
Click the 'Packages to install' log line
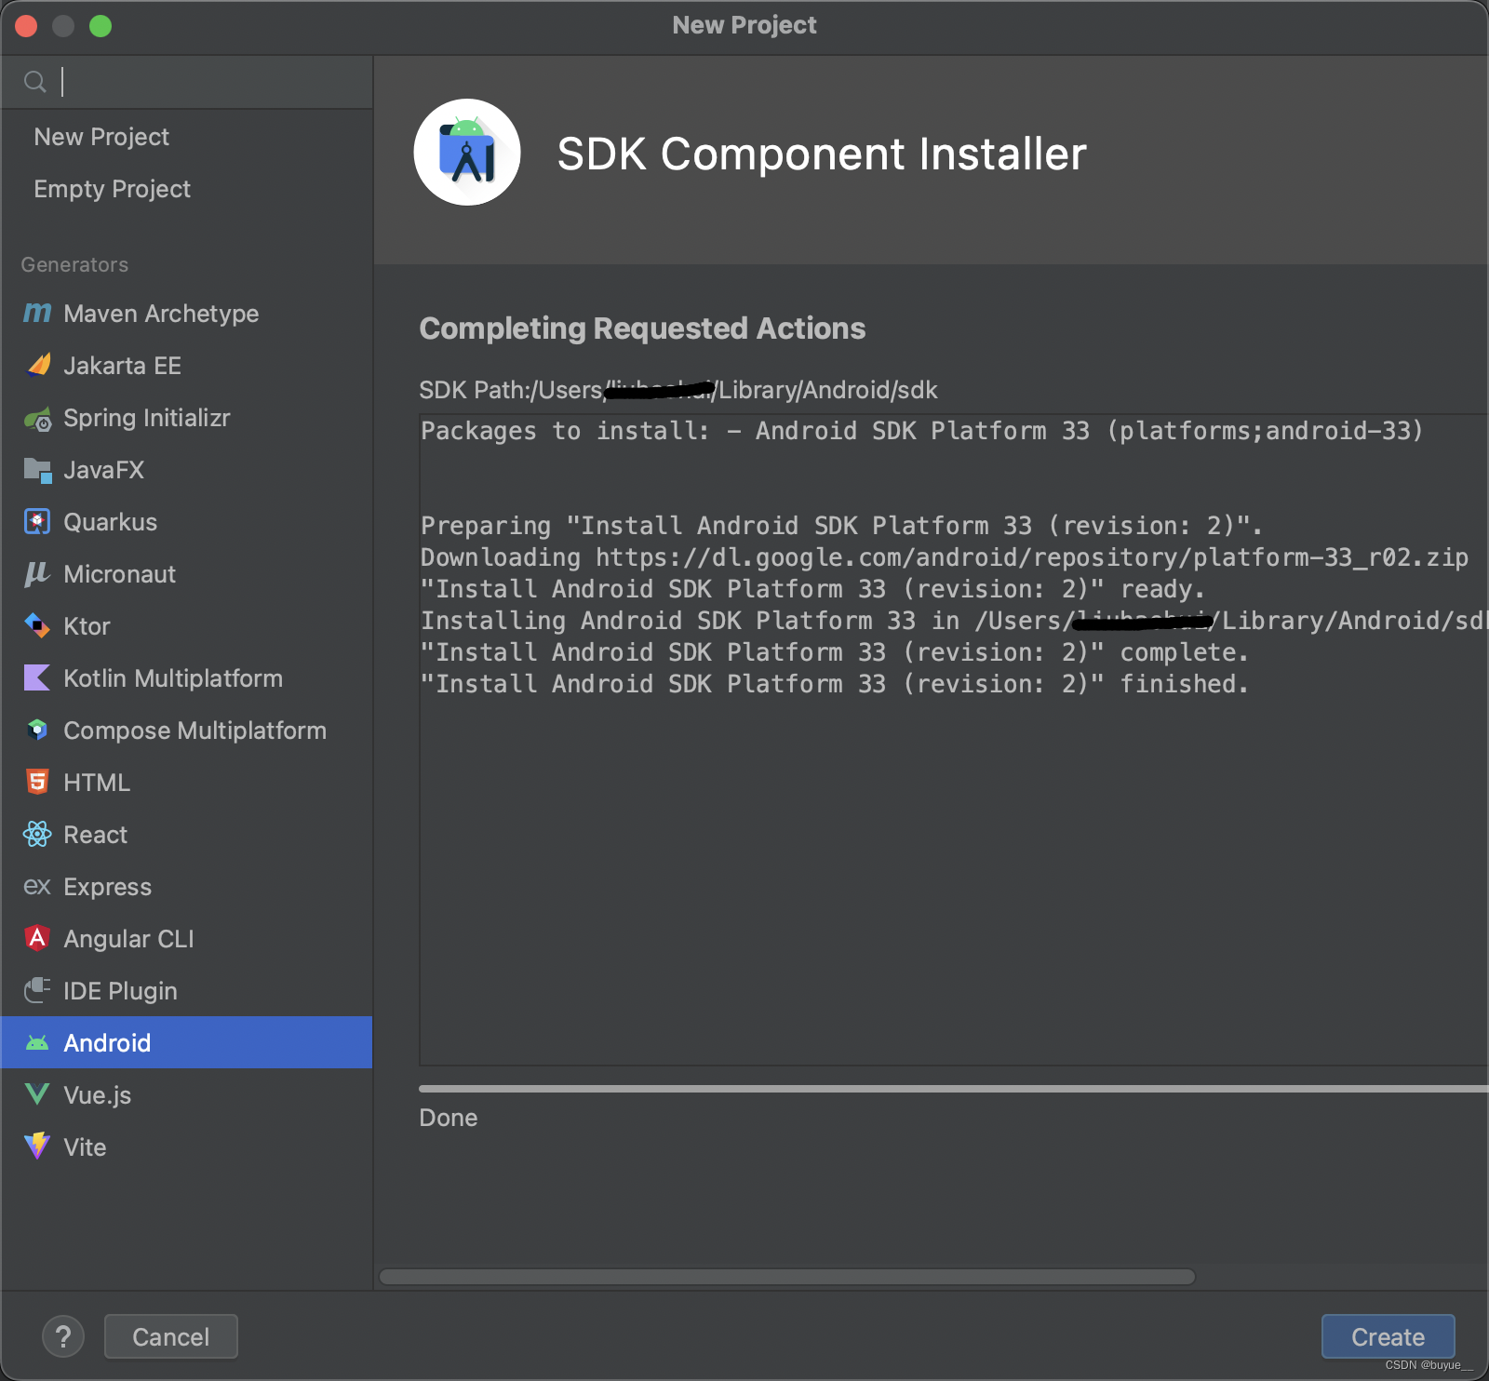(x=921, y=431)
